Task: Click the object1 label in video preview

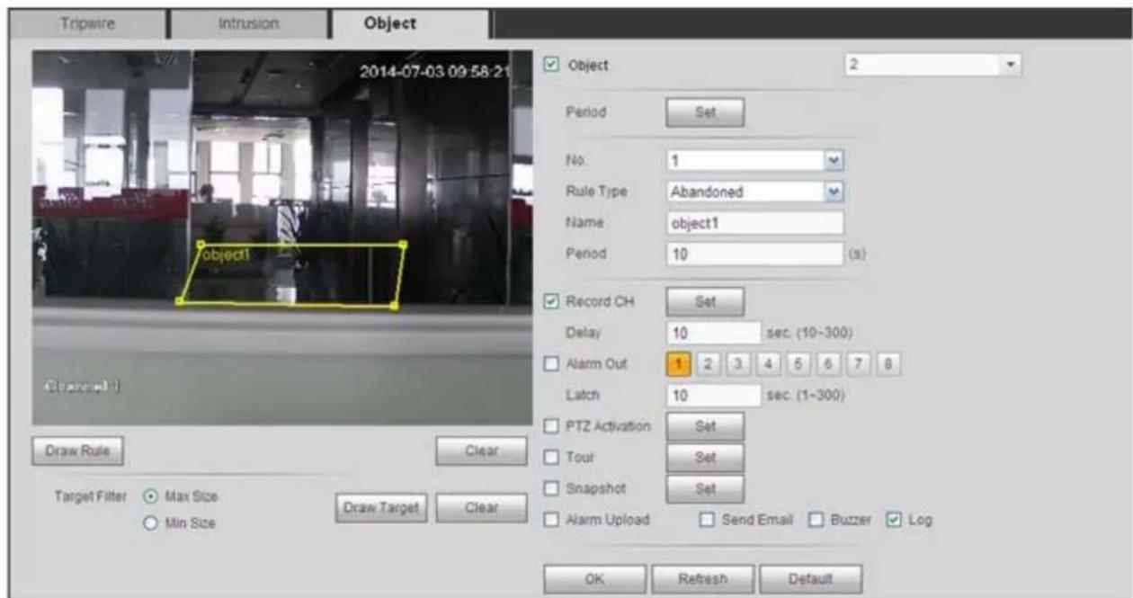Action: [226, 254]
